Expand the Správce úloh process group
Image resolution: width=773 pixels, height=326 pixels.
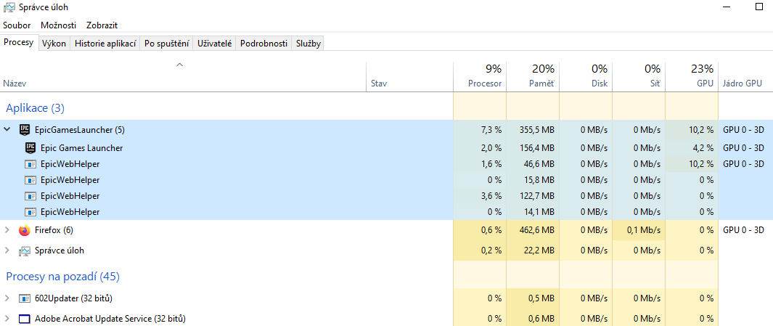pyautogui.click(x=7, y=250)
